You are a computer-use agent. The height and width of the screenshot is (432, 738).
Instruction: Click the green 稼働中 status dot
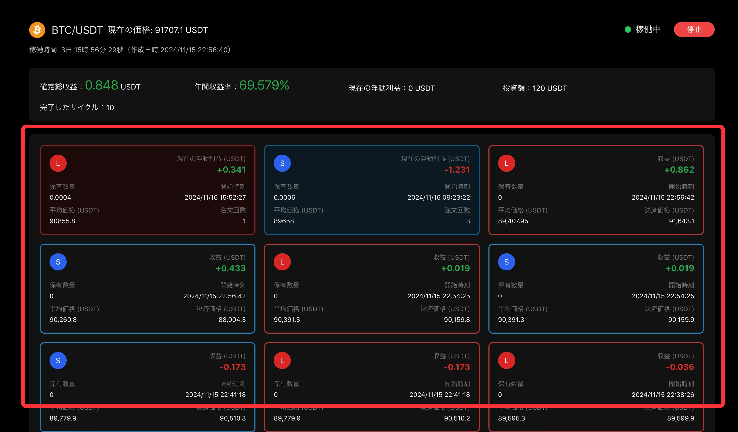click(x=628, y=29)
